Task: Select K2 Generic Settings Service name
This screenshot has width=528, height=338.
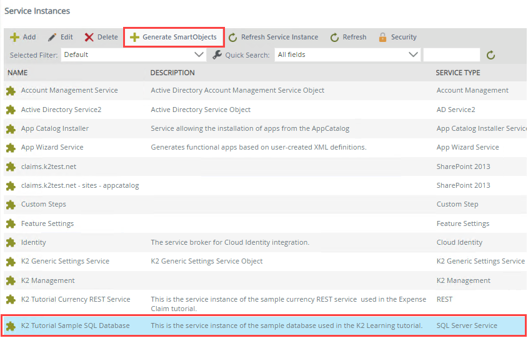Action: point(65,261)
